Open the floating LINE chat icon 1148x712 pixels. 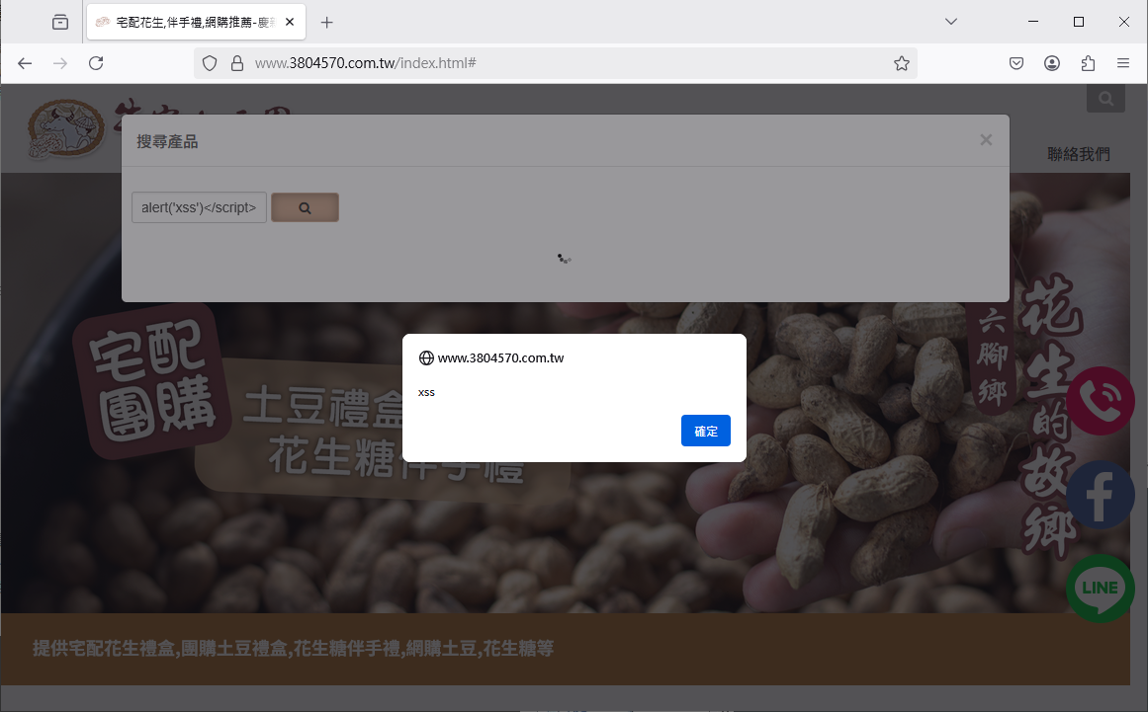pyautogui.click(x=1101, y=589)
